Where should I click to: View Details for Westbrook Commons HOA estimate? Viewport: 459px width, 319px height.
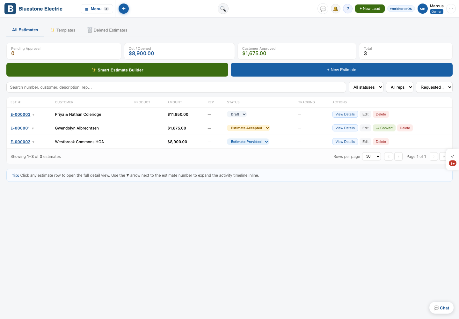345,142
